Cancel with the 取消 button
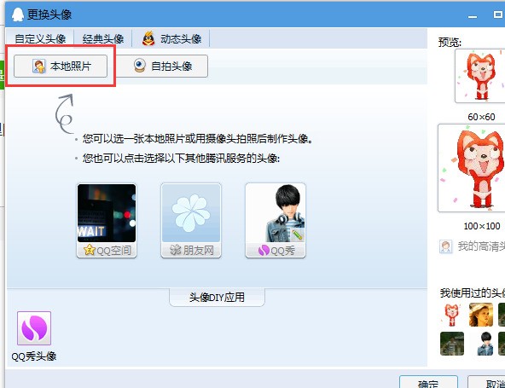The width and height of the screenshot is (505, 388). [486, 382]
